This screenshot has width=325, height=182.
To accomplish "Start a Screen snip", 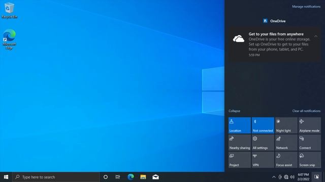I will [309, 160].
